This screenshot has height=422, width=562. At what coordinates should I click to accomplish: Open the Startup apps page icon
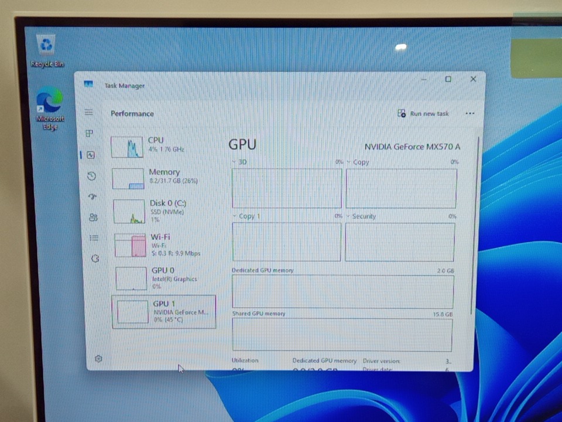tap(92, 197)
